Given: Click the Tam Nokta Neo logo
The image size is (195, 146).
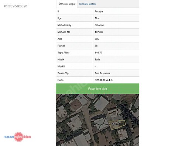Looking at the screenshot, I should (x=17, y=137).
